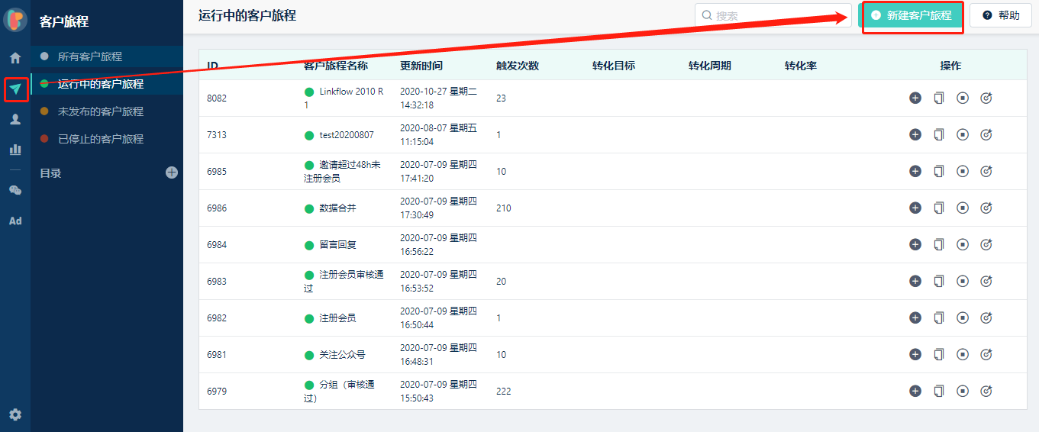Open the 关注公众号 journey

coord(342,355)
